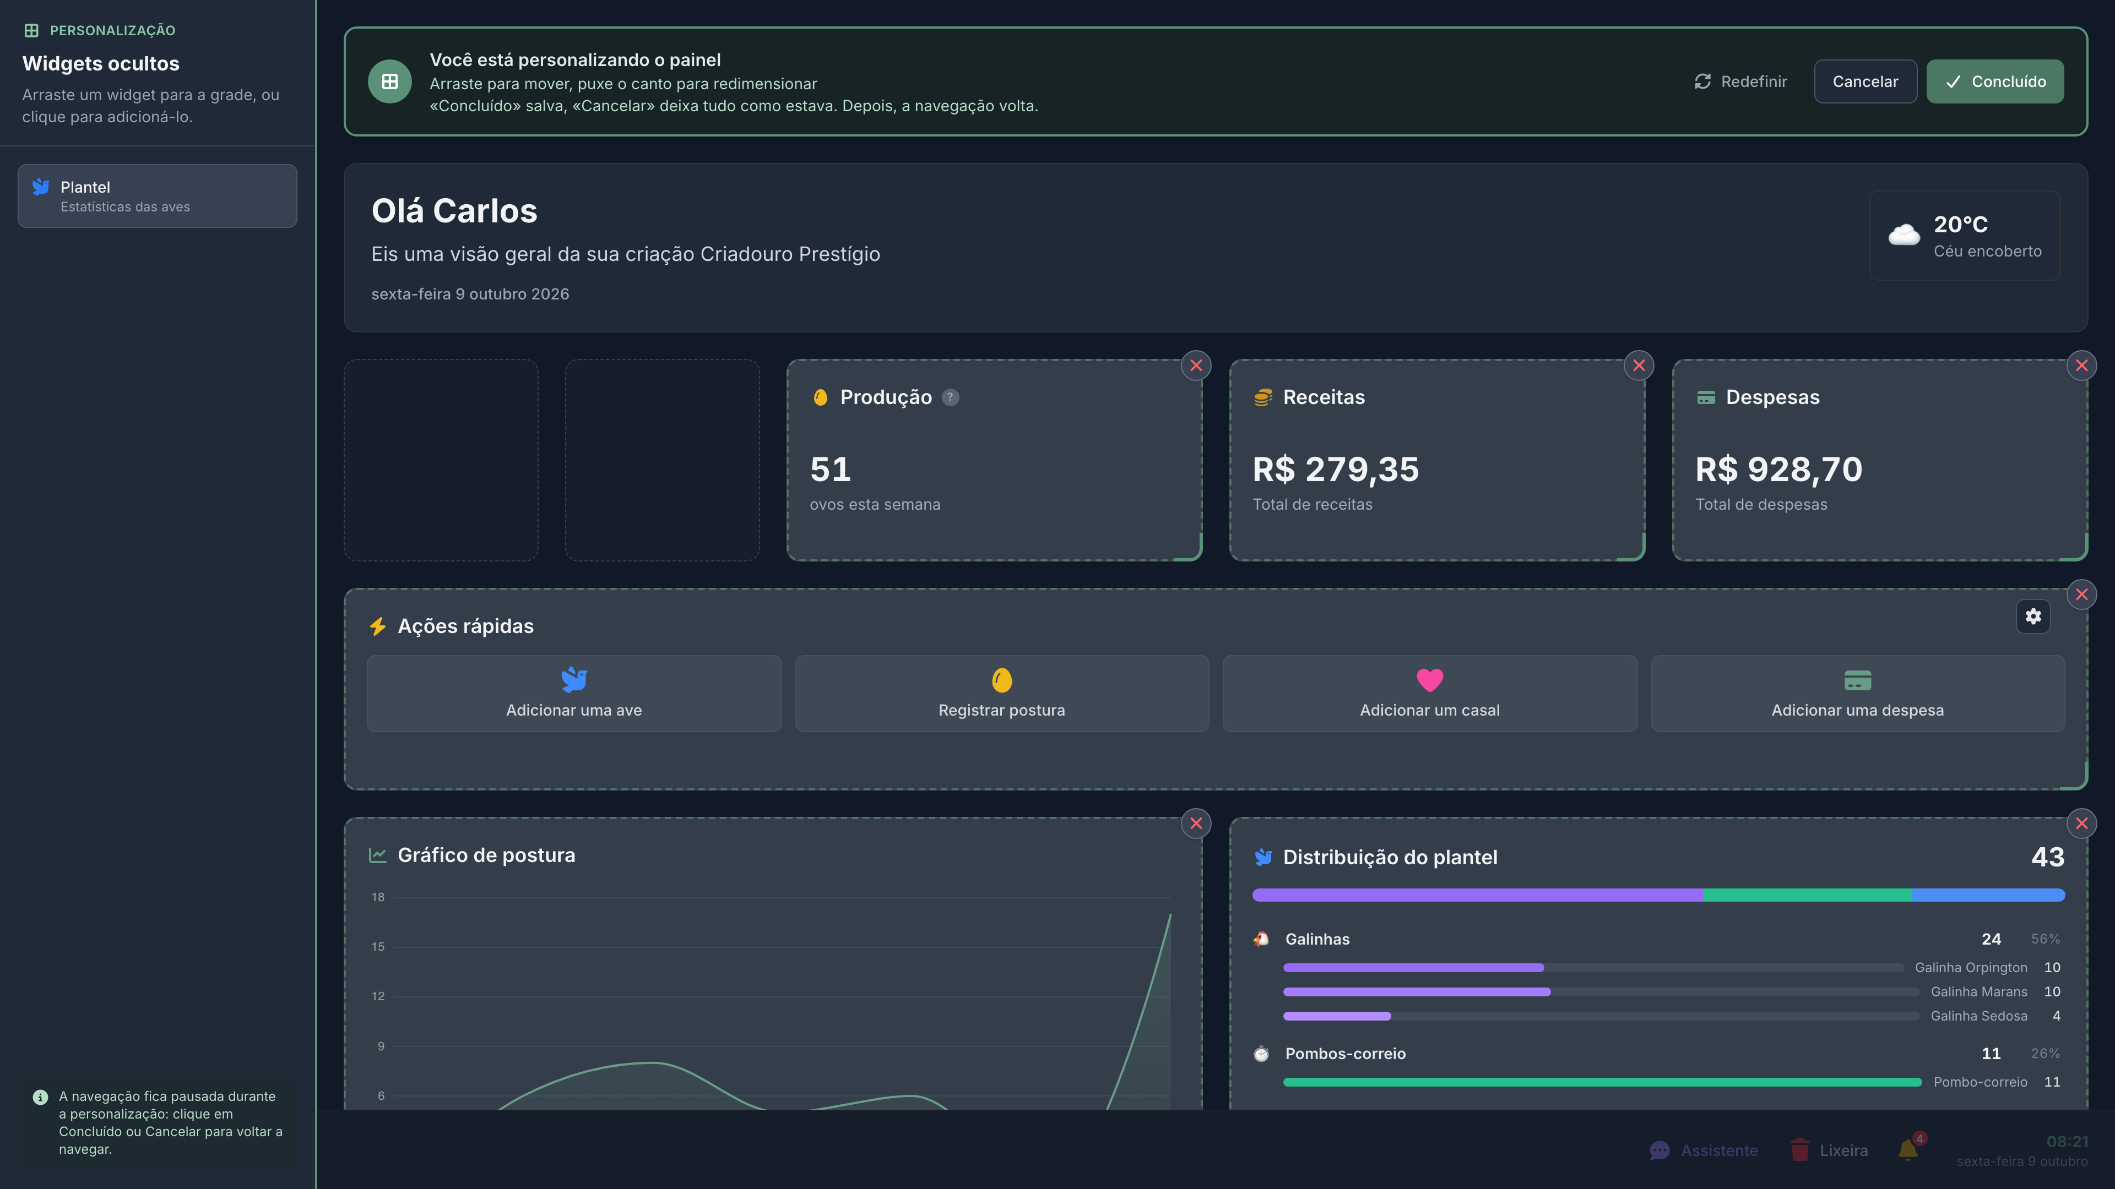
Task: Click the "R$ 279,35" value
Action: (1335, 470)
